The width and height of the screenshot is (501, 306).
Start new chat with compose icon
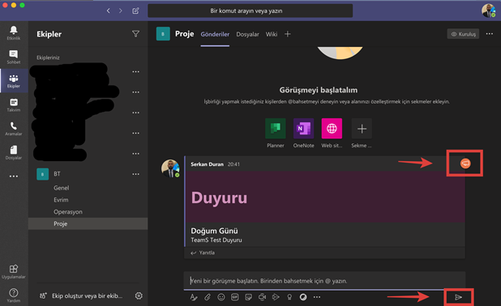tap(136, 11)
